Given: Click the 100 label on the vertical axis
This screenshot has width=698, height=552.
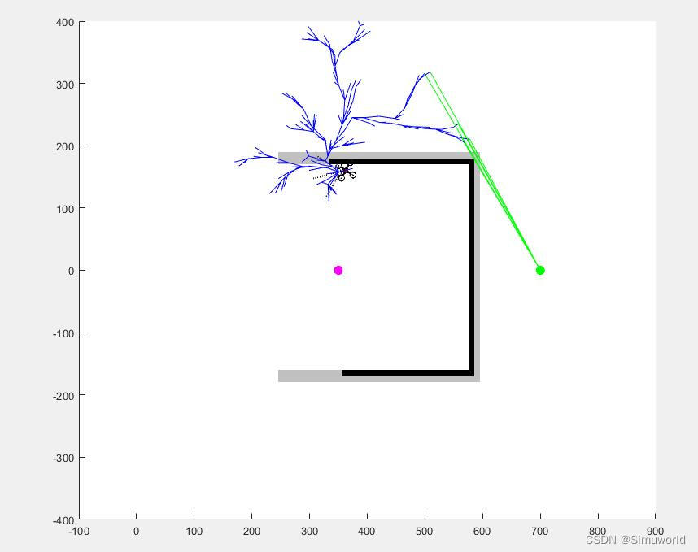Looking at the screenshot, I should point(65,209).
